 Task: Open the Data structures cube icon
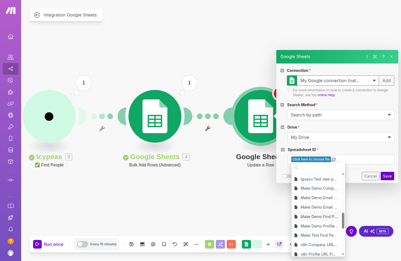pos(11,162)
